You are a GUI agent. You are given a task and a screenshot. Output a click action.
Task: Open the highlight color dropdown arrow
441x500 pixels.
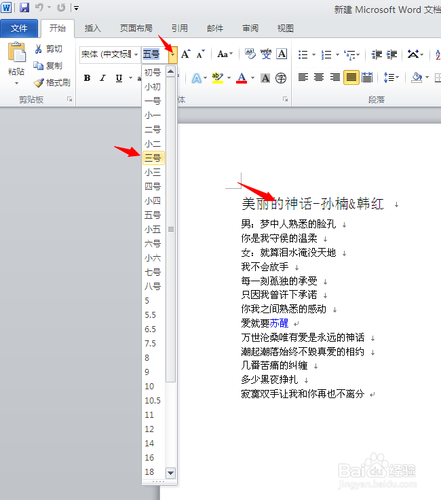click(x=229, y=78)
